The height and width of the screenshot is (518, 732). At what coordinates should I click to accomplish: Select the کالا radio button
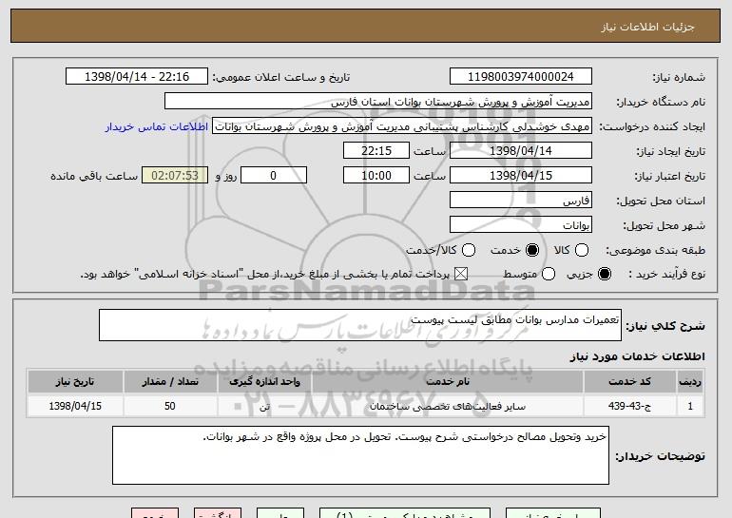[582, 250]
